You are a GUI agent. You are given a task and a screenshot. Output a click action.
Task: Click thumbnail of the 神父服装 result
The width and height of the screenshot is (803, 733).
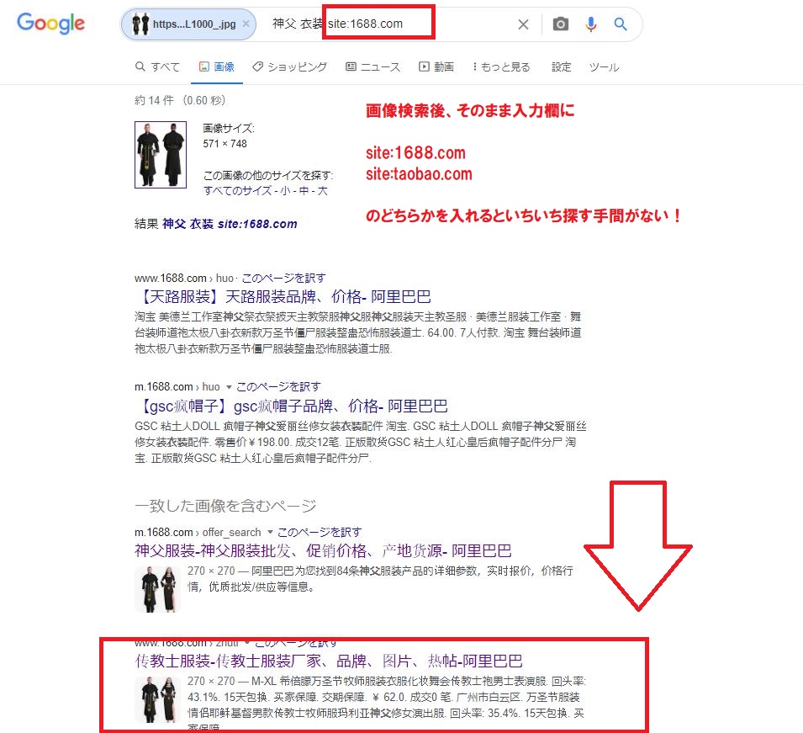[x=157, y=589]
